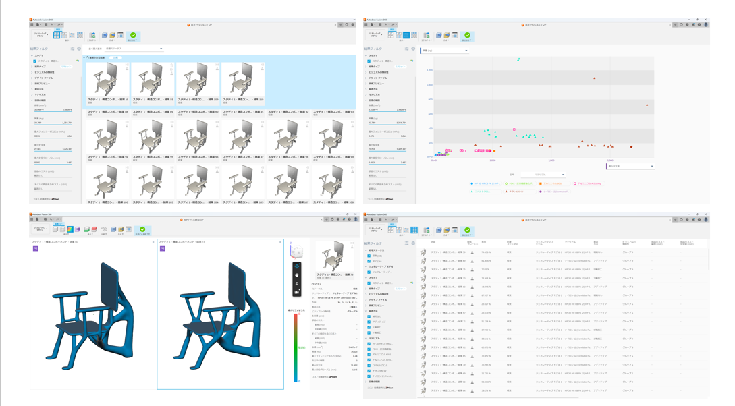Toggle アディティブ checkbox in table window filter
Screen dimensions: 735x406
tap(369, 322)
